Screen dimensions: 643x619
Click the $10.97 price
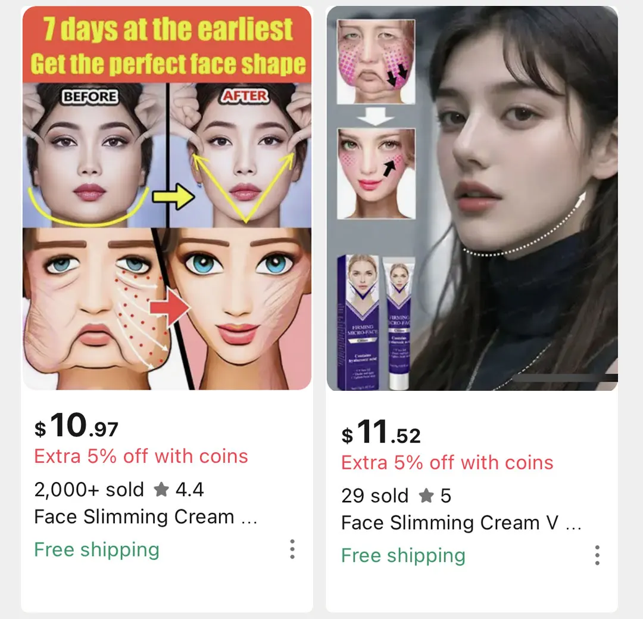[x=76, y=425]
